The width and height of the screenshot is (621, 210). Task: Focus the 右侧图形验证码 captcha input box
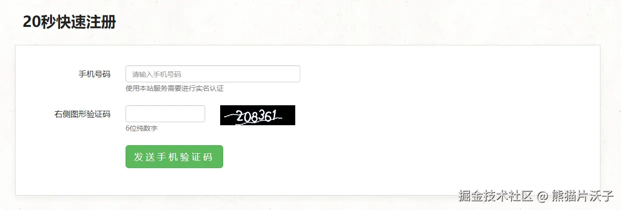pyautogui.click(x=165, y=114)
